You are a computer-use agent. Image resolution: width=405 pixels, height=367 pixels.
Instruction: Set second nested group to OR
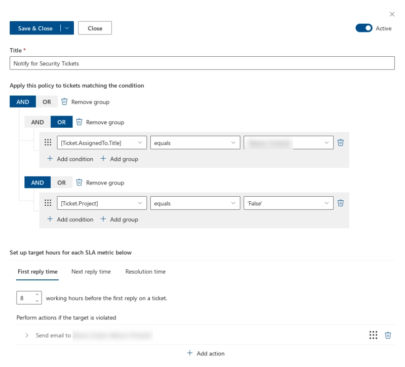coord(61,182)
